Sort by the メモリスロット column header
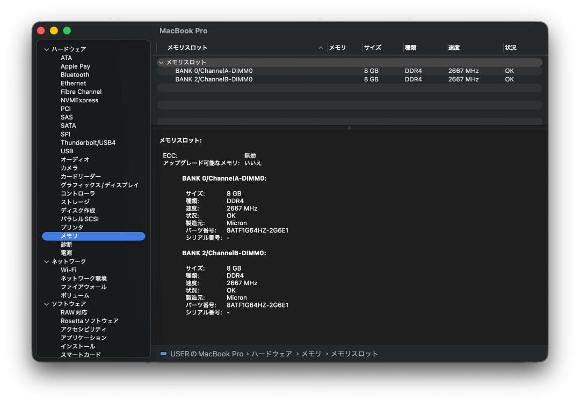The height and width of the screenshot is (404, 580). [187, 48]
